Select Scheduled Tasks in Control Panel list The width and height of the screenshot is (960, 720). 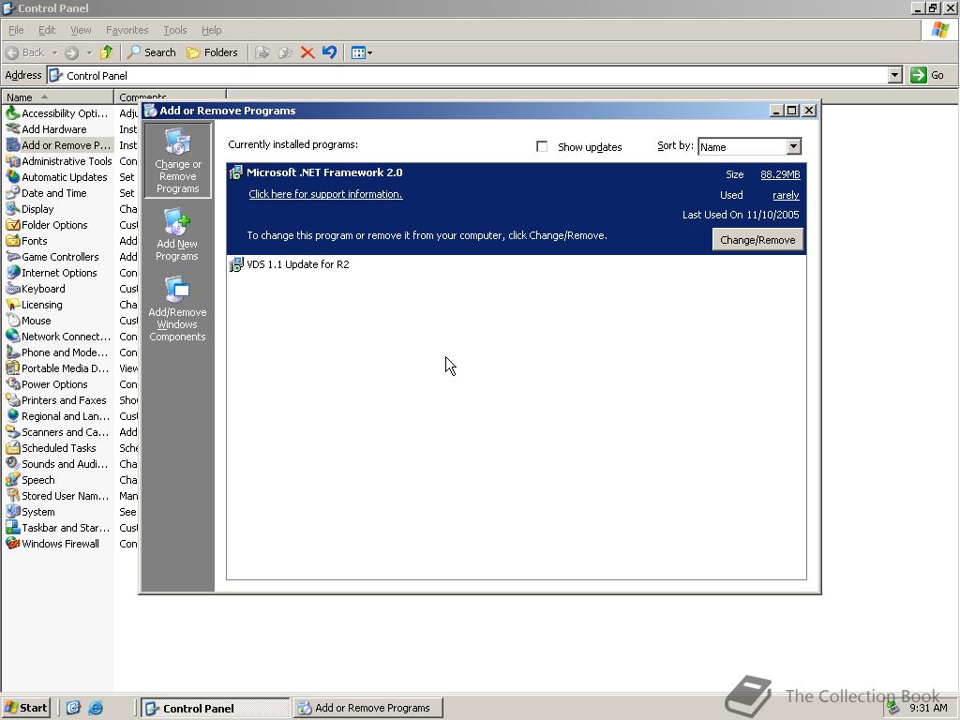tap(59, 447)
